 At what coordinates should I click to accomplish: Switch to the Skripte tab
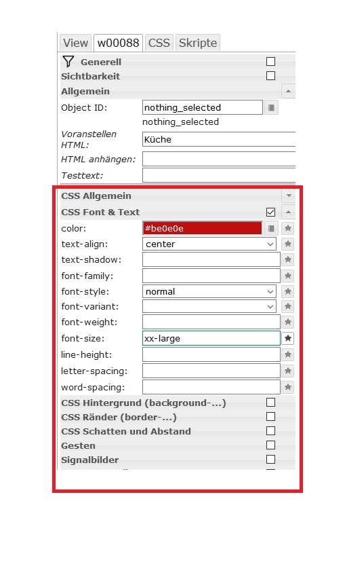pos(198,43)
